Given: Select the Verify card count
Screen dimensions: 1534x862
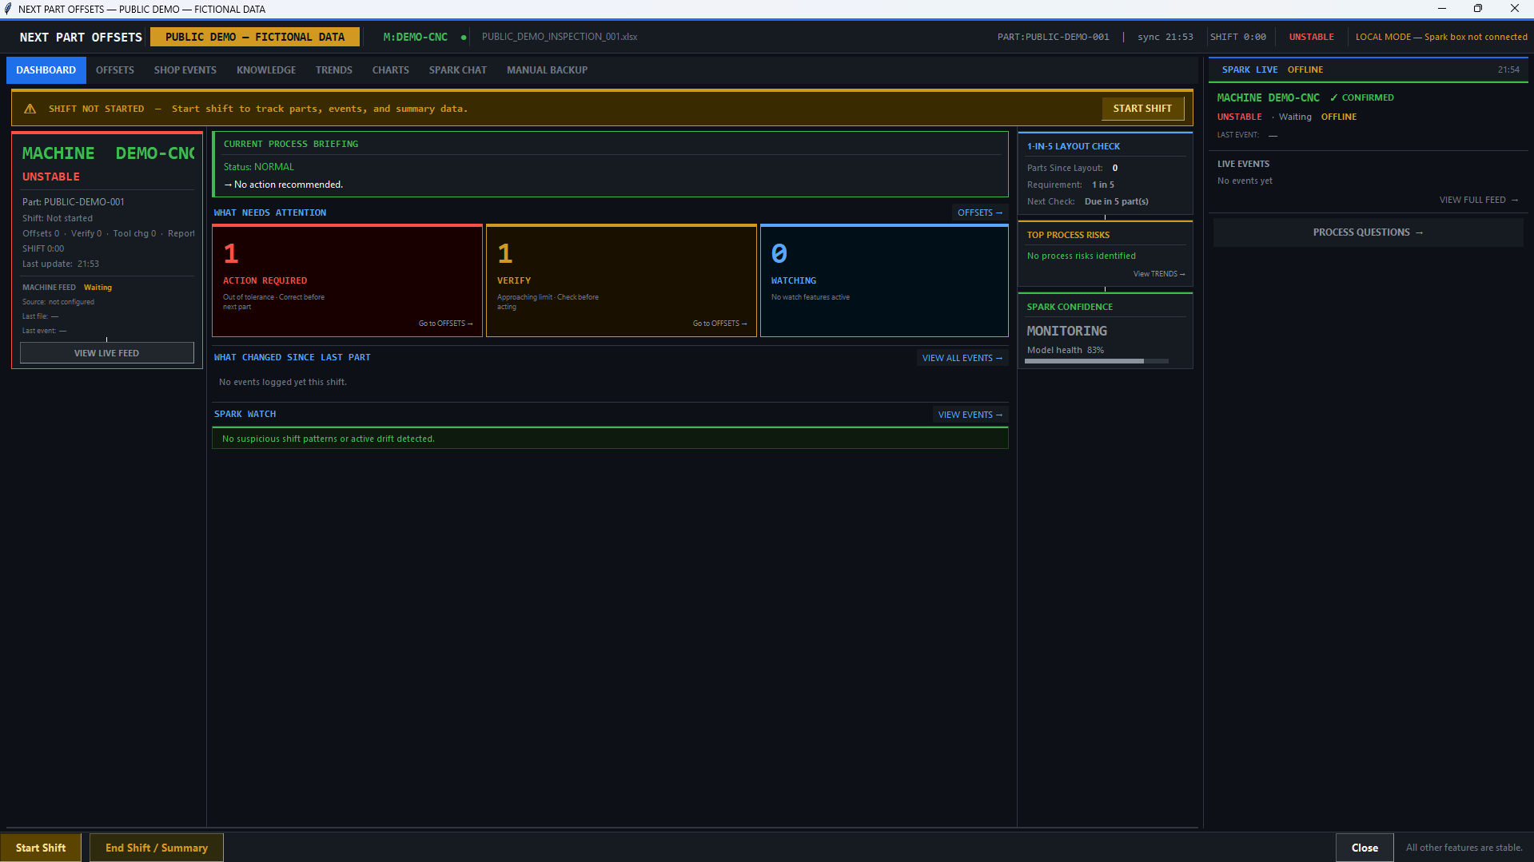Looking at the screenshot, I should [x=505, y=254].
